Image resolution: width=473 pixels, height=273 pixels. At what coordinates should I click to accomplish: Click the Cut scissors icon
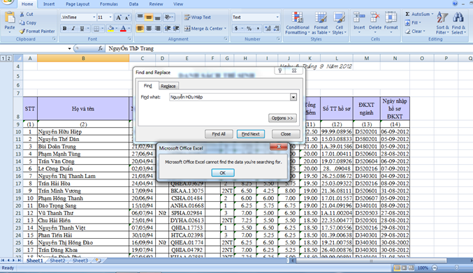22,14
